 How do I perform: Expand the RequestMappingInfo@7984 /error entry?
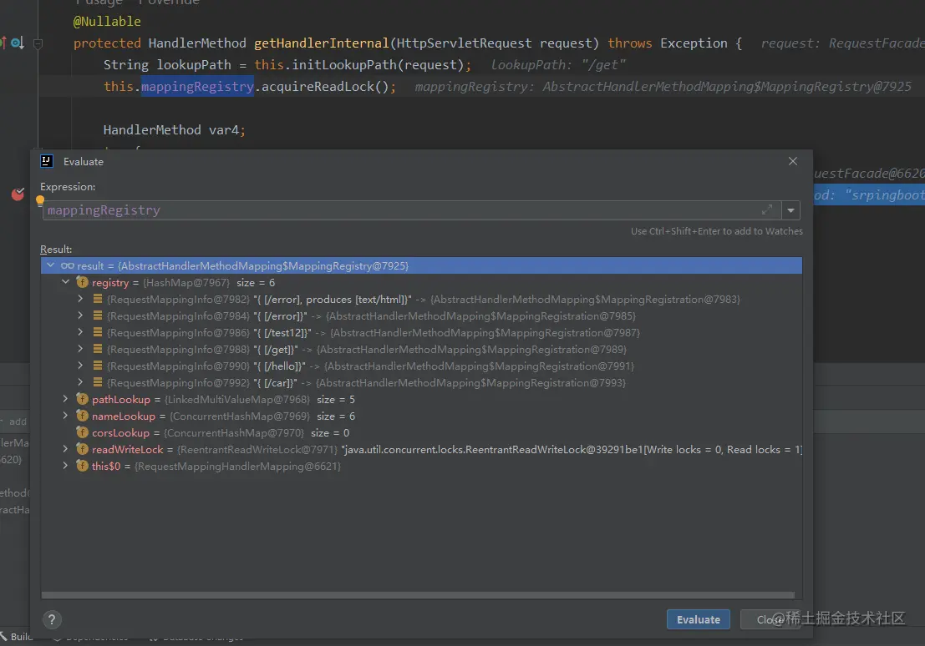pyautogui.click(x=80, y=315)
